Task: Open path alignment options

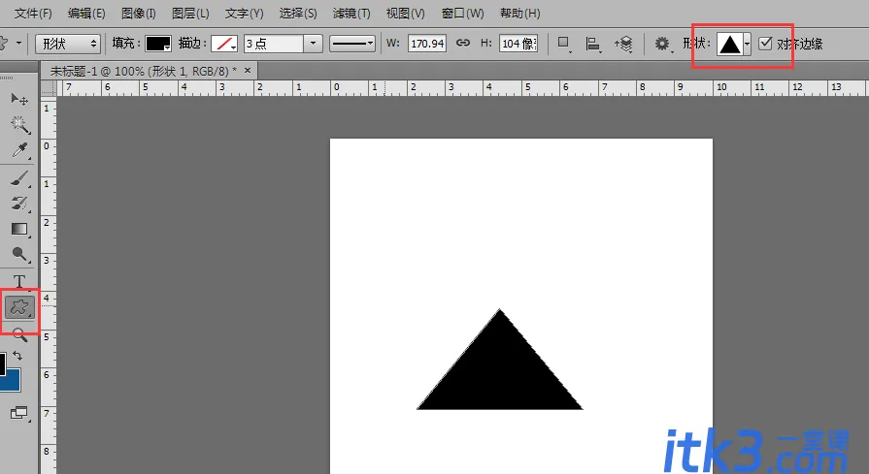Action: tap(593, 44)
